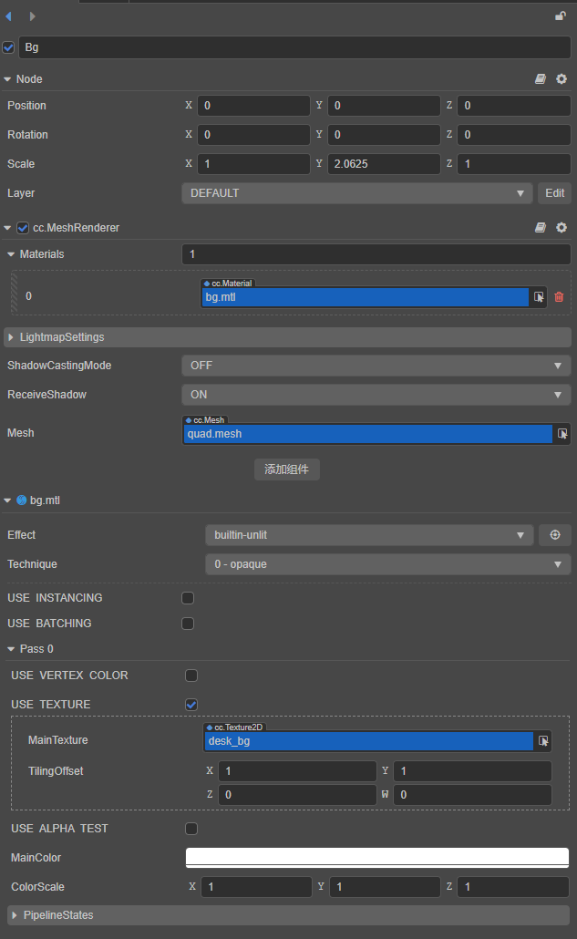Disable the cc.MeshRenderer component checkbox
577x939 pixels.
pyautogui.click(x=23, y=228)
